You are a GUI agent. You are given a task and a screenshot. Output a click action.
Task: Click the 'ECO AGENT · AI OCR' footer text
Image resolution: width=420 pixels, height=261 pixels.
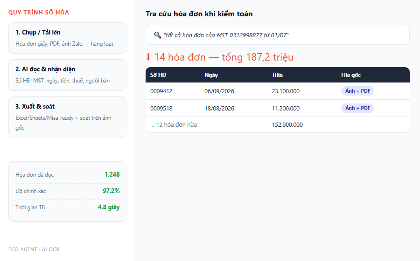[x=34, y=249]
